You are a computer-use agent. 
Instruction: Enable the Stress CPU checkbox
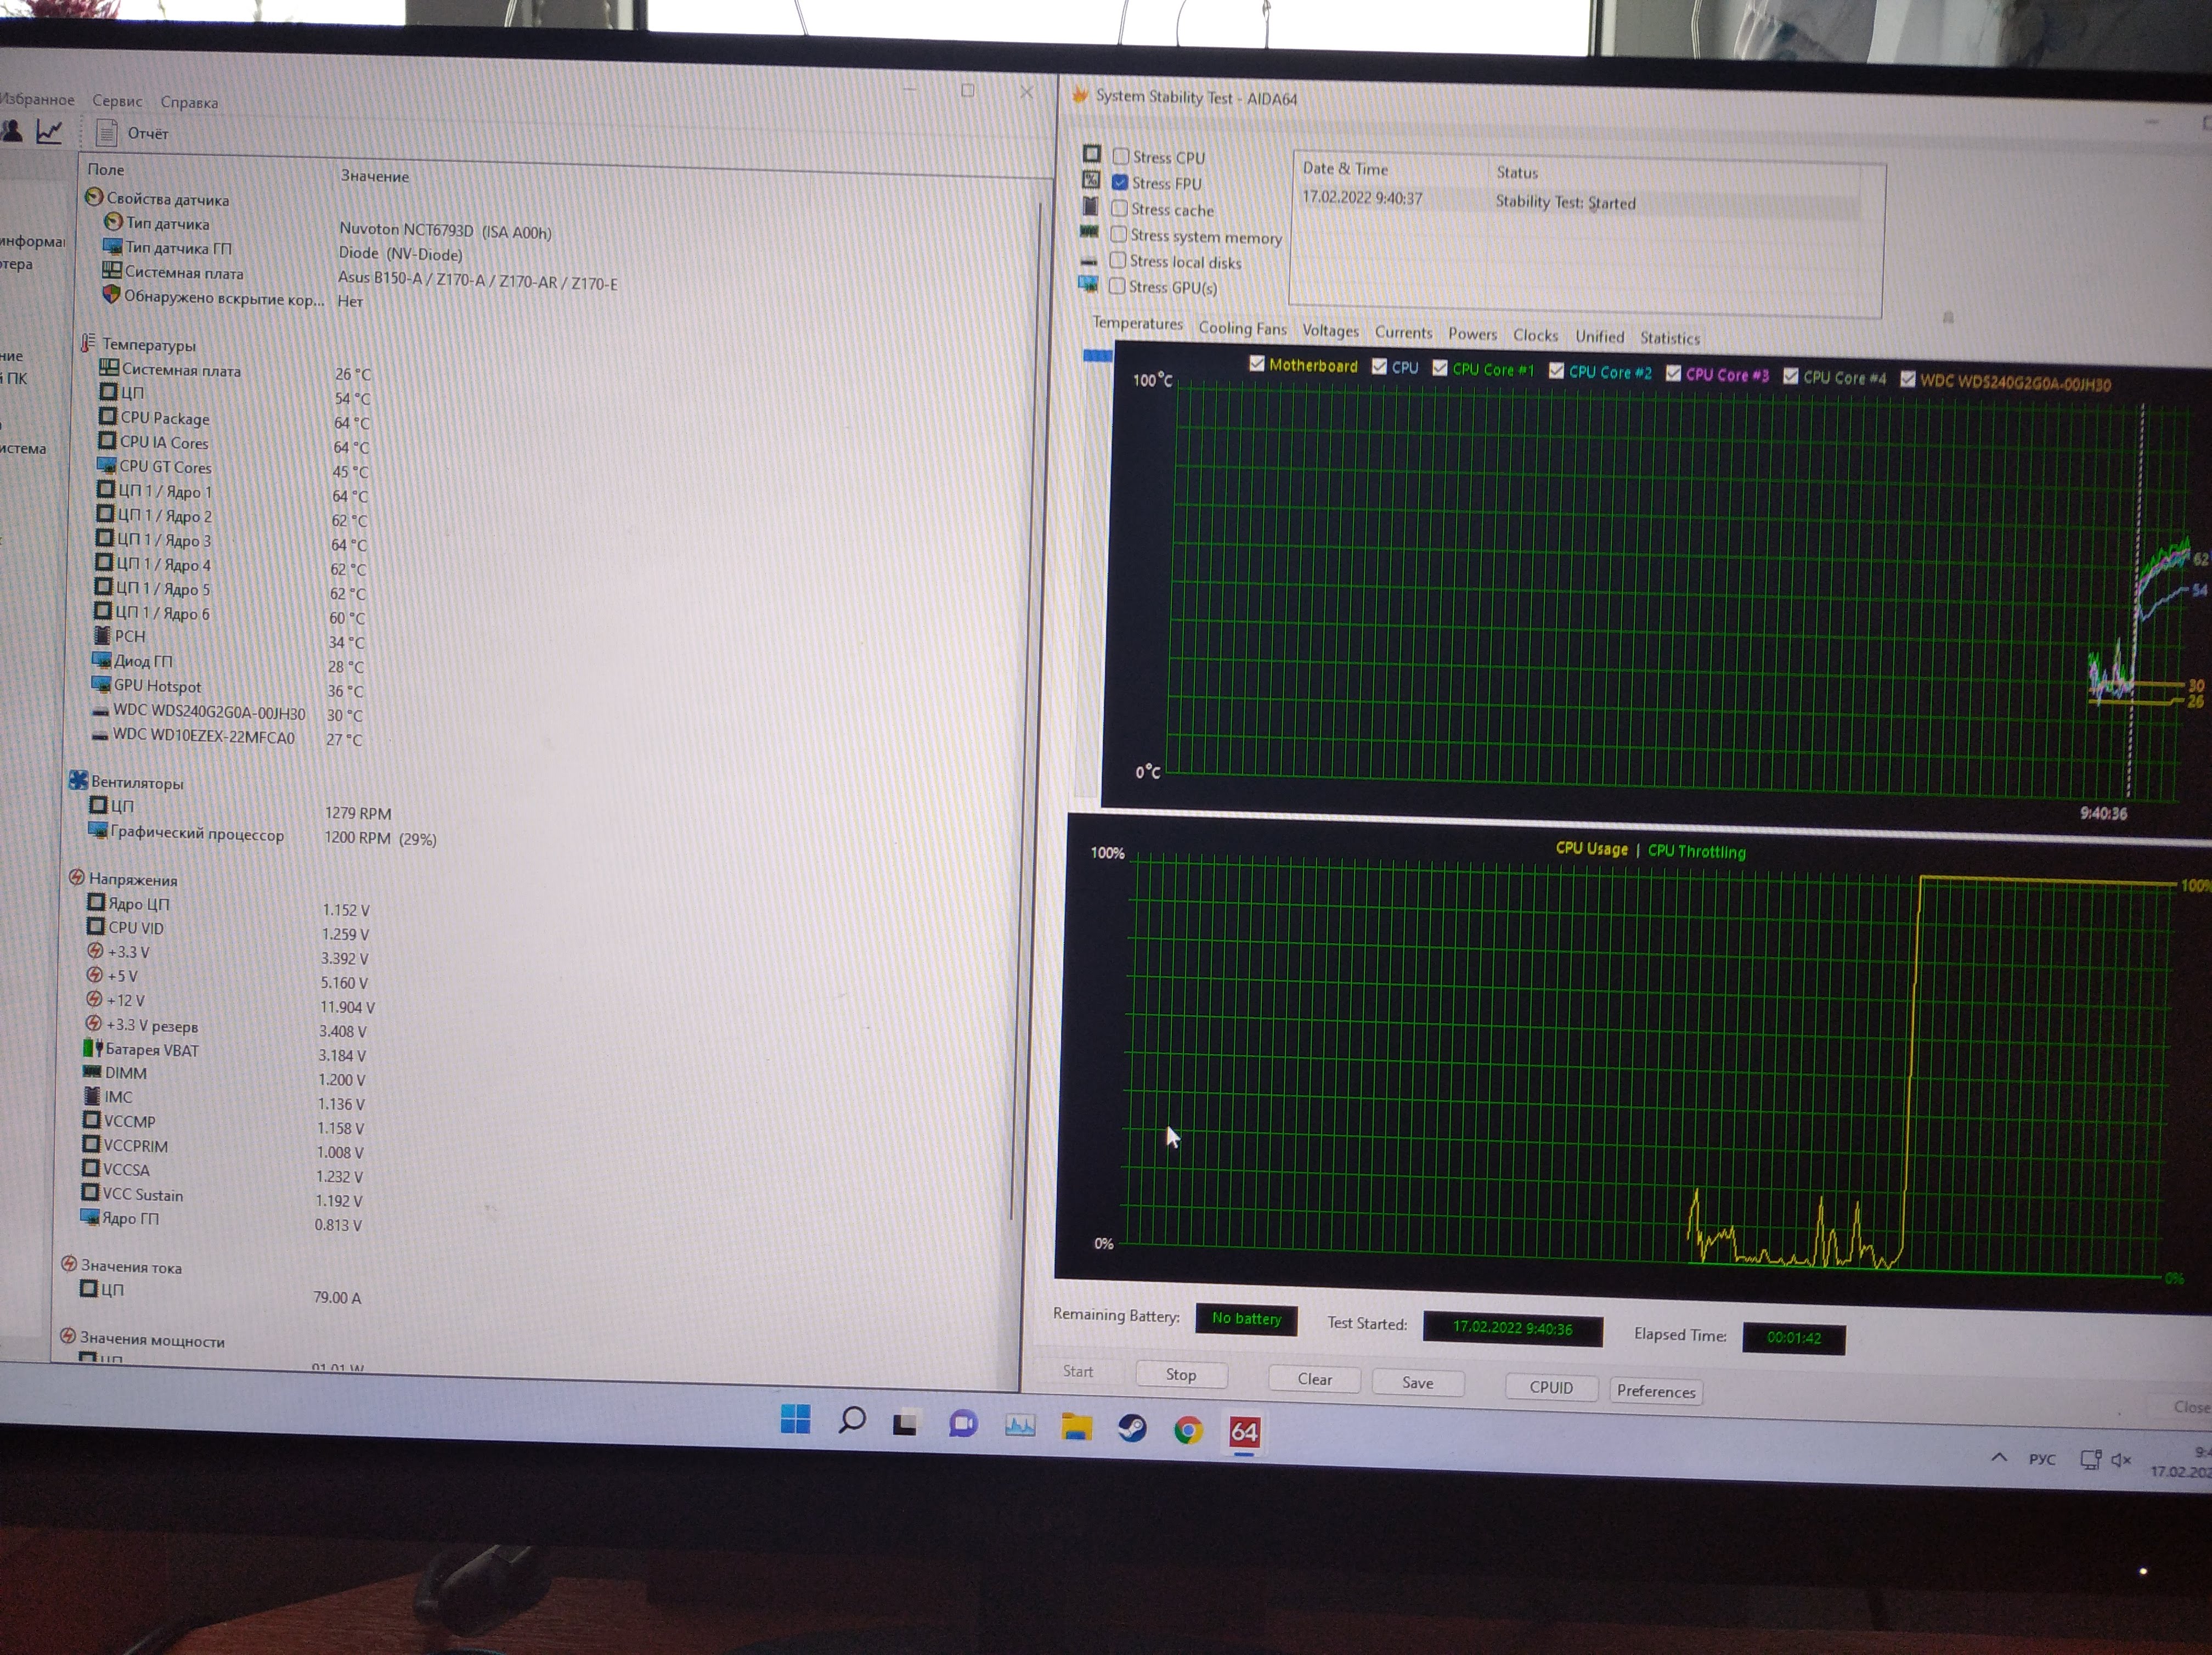coord(1121,157)
